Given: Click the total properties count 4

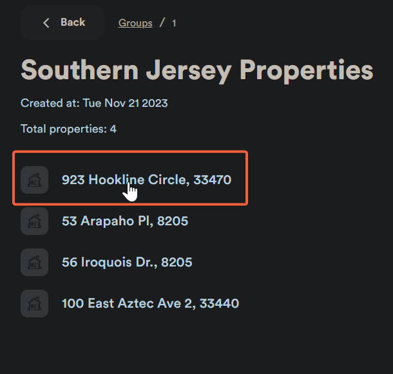Looking at the screenshot, I should click(113, 129).
